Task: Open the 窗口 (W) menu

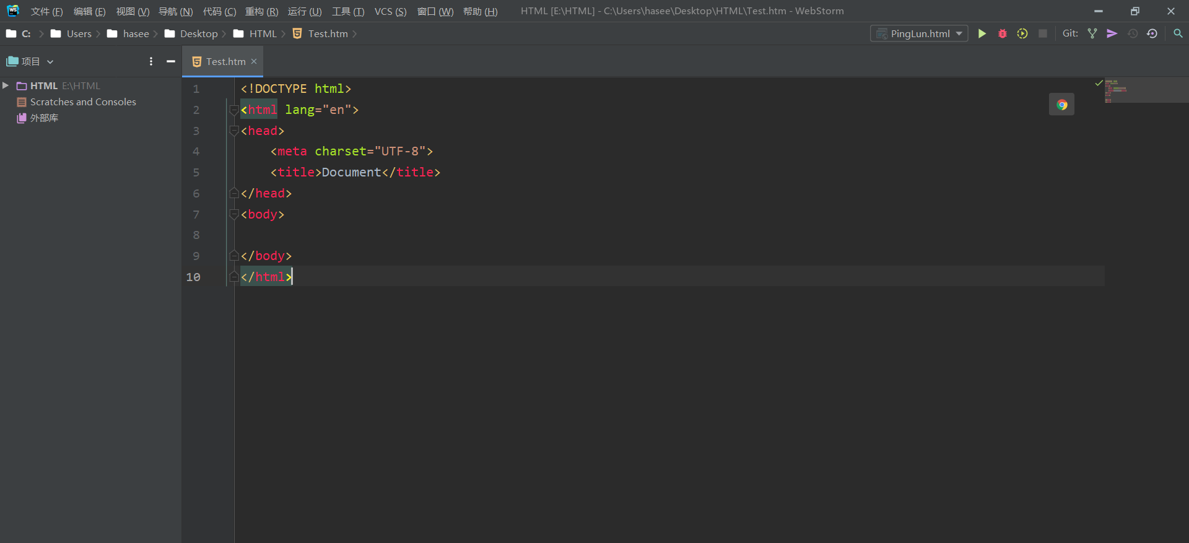Action: pyautogui.click(x=435, y=11)
